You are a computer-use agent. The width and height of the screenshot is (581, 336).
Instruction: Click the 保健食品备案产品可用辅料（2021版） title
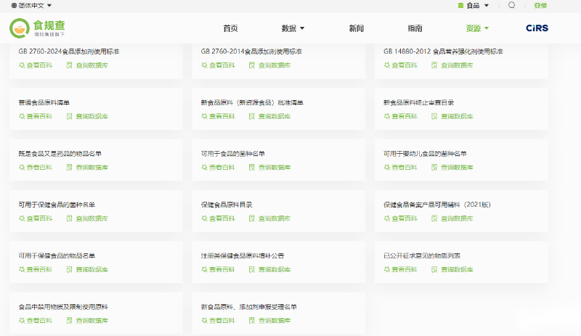[x=437, y=205]
